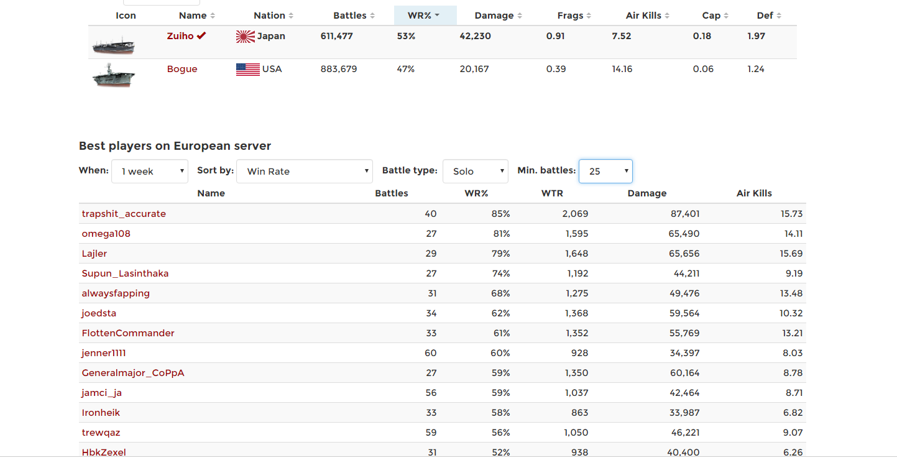This screenshot has width=897, height=473.
Task: Open player Generalmajor_CoPpA profile
Action: 133,373
